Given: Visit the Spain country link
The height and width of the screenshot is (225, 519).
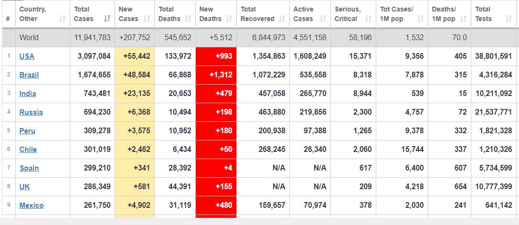Looking at the screenshot, I should pos(29,168).
